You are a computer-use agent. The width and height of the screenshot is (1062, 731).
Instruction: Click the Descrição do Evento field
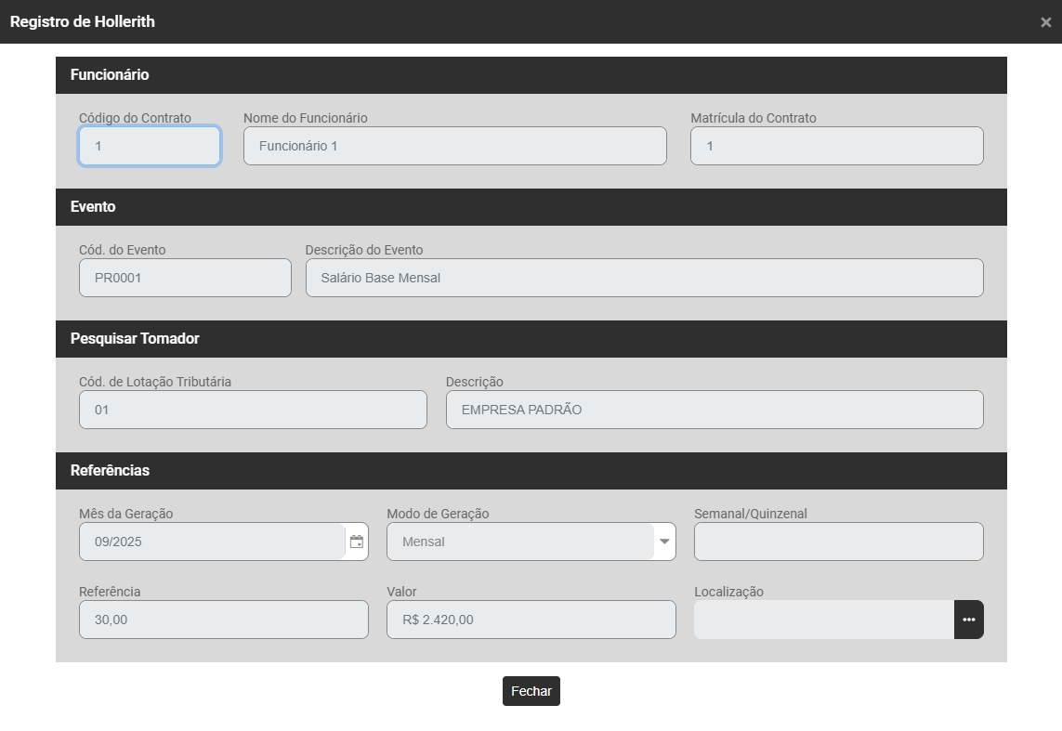(x=644, y=278)
